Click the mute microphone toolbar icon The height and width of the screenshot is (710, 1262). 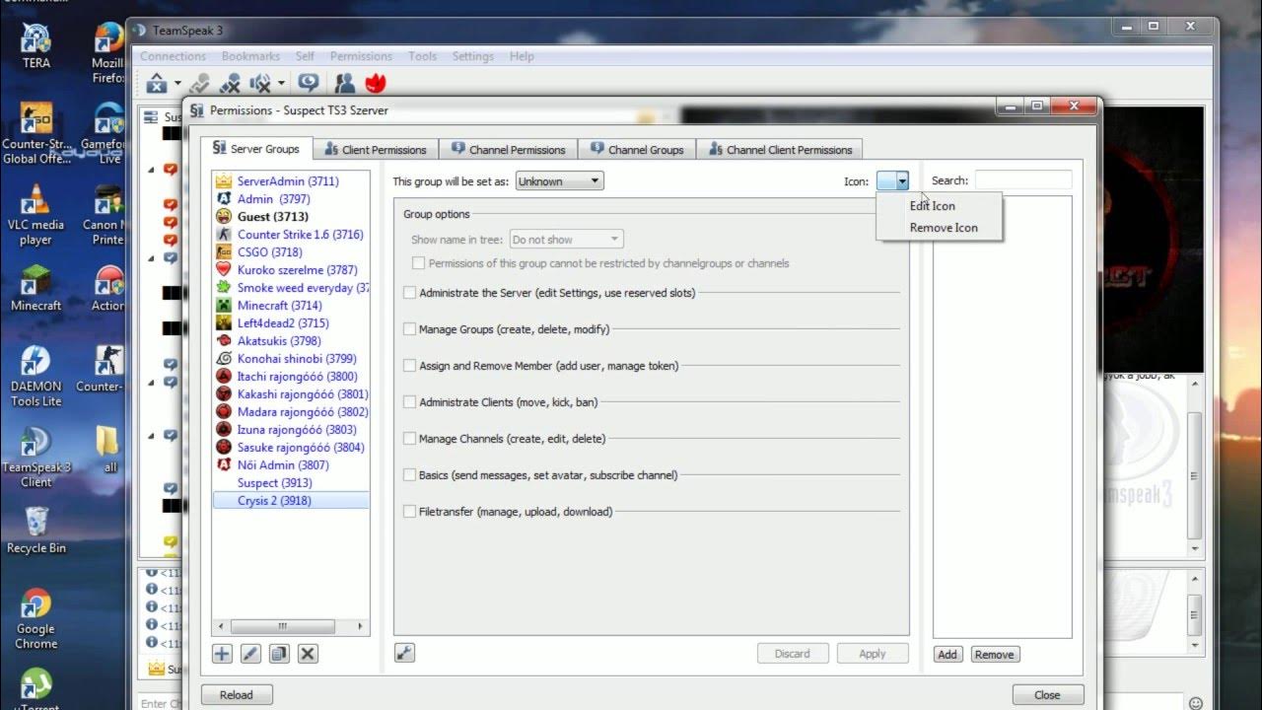coord(232,84)
